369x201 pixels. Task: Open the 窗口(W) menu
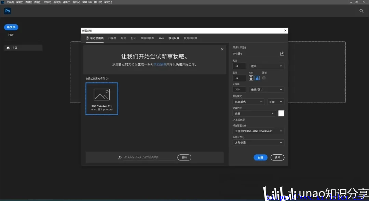click(x=98, y=2)
